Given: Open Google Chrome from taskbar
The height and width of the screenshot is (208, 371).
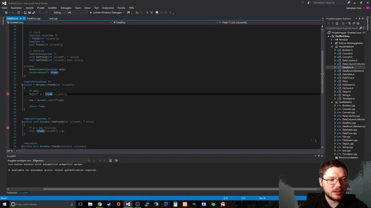Looking at the screenshot, I should tap(100, 204).
